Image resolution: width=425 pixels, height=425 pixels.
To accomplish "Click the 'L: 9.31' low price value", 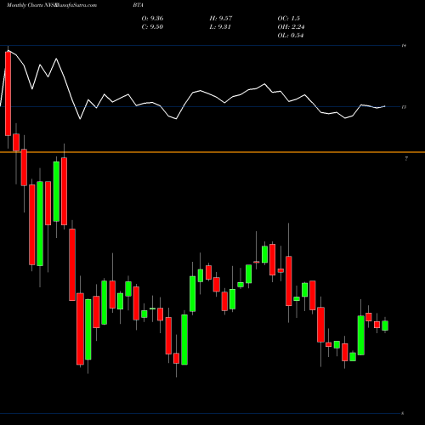I will (x=220, y=27).
